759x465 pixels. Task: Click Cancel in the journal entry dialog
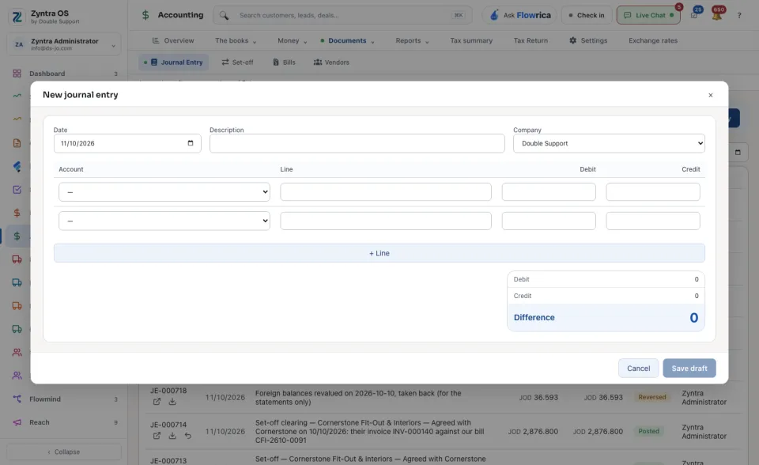639,369
